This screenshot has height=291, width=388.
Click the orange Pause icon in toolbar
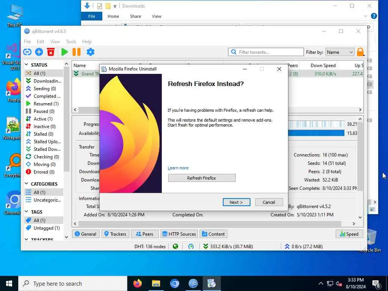point(77,52)
